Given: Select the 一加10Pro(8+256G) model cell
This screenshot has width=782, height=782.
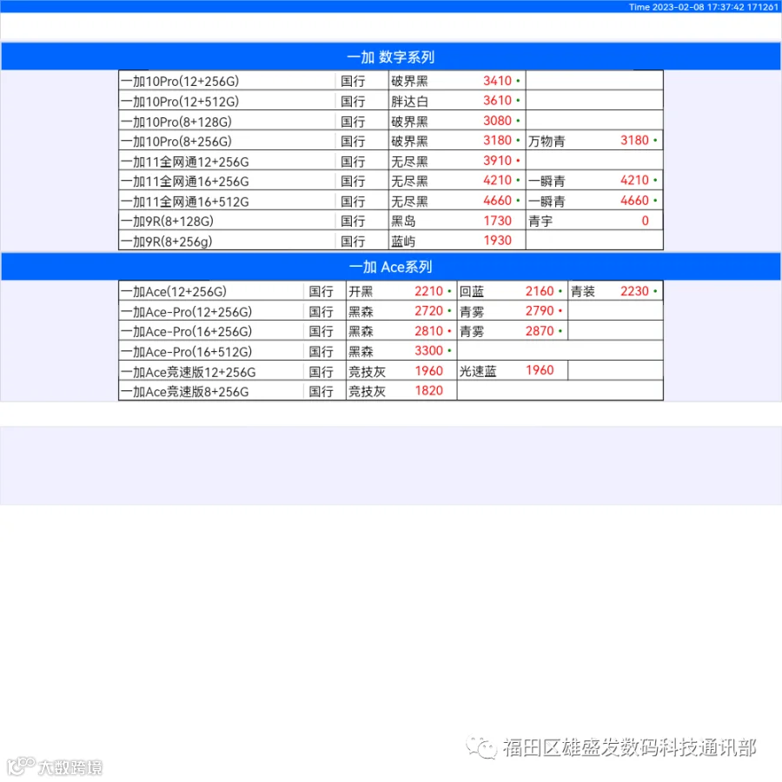Looking at the screenshot, I should (227, 141).
